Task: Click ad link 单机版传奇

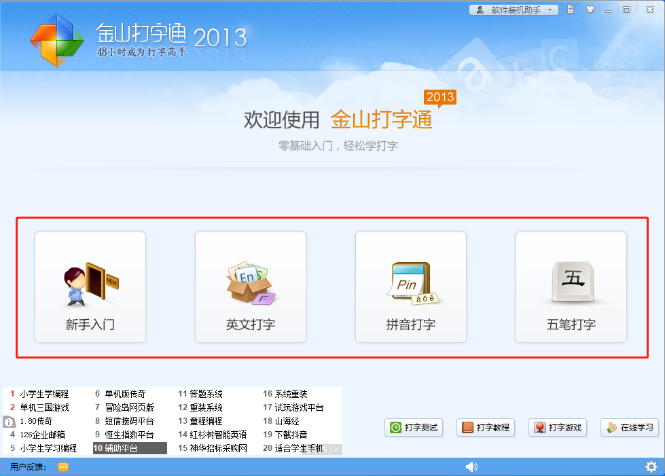Action: (x=125, y=394)
